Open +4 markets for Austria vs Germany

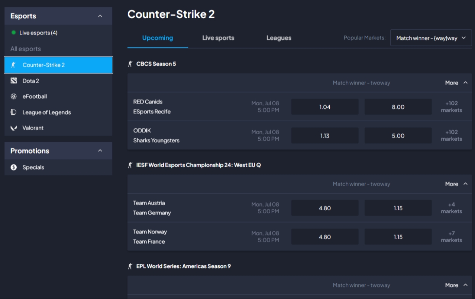point(452,208)
